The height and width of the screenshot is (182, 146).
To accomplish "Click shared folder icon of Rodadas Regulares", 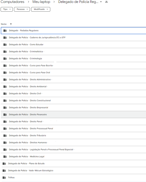I will point(5,31).
